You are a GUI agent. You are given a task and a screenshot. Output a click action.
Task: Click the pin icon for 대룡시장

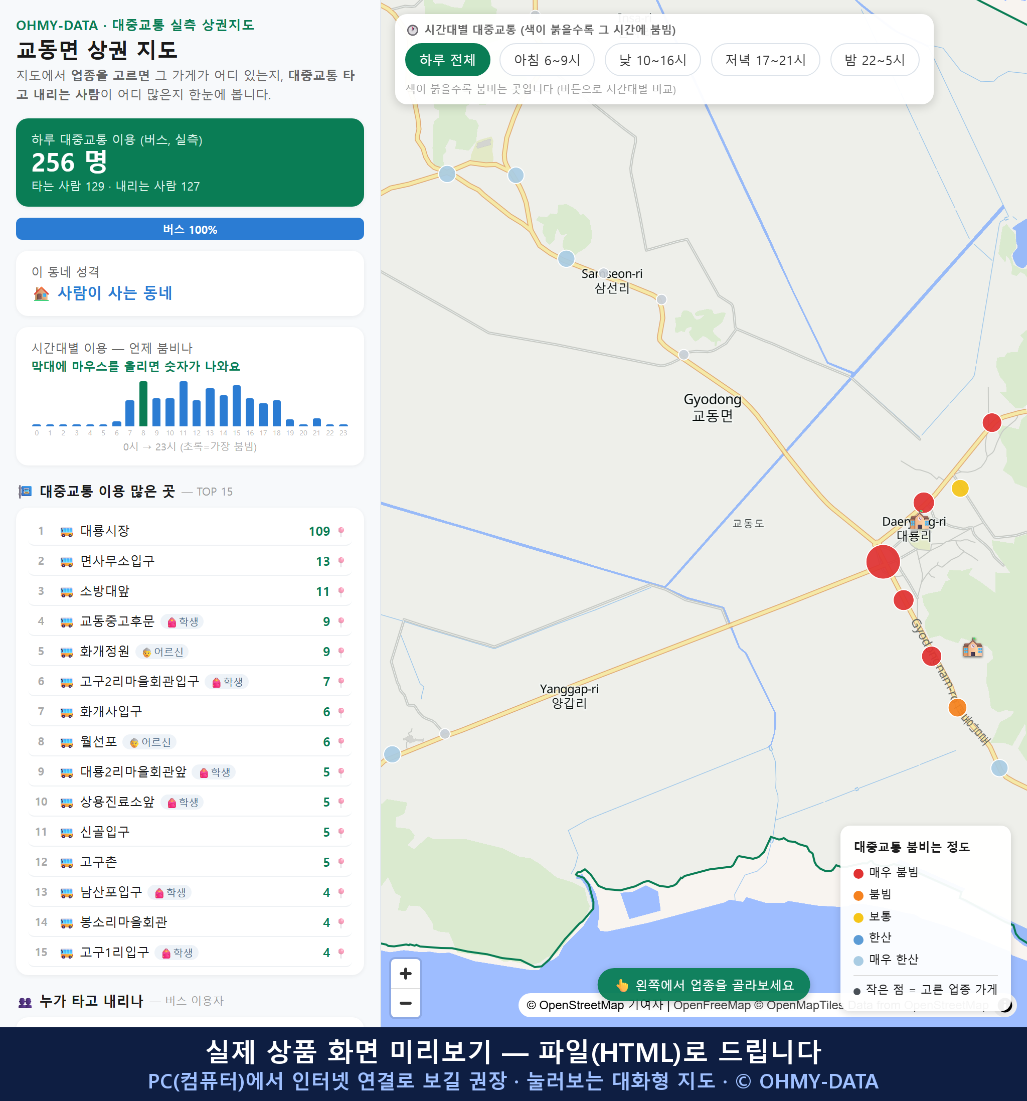[341, 532]
